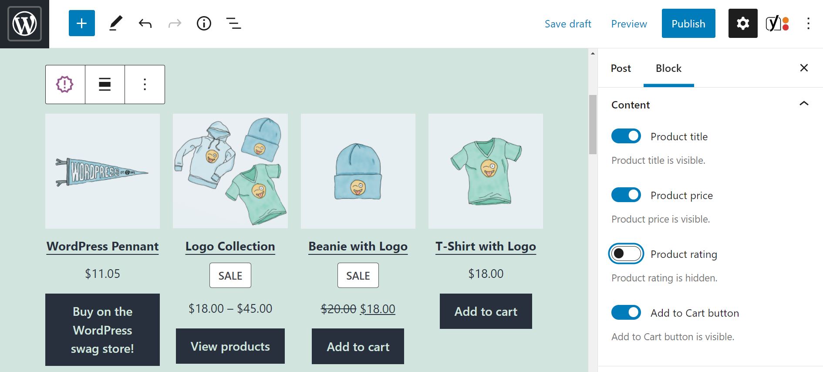This screenshot has height=372, width=823.
Task: Click the Save draft link
Action: 568,24
